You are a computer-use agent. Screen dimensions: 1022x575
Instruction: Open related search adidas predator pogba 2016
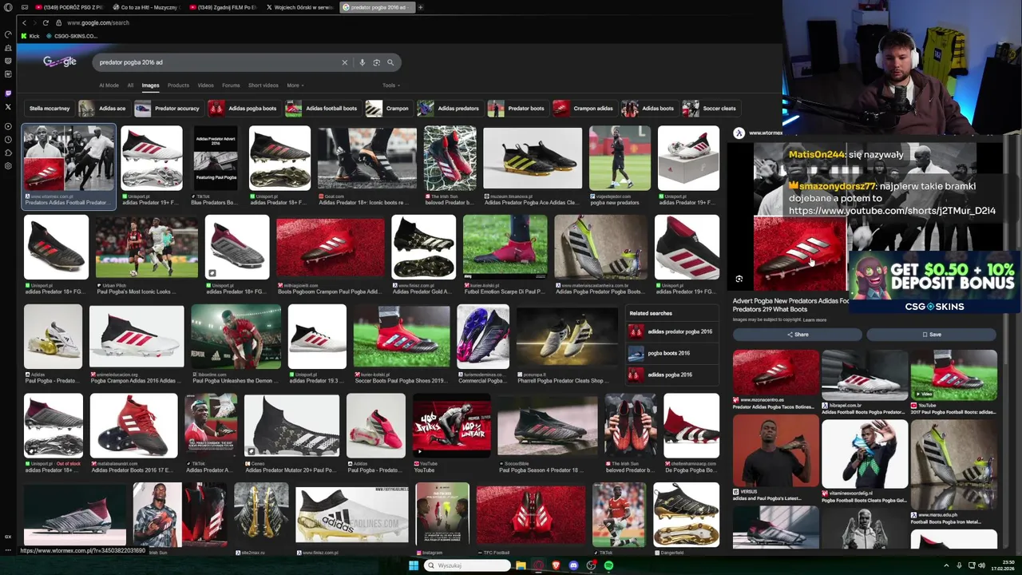(x=672, y=331)
